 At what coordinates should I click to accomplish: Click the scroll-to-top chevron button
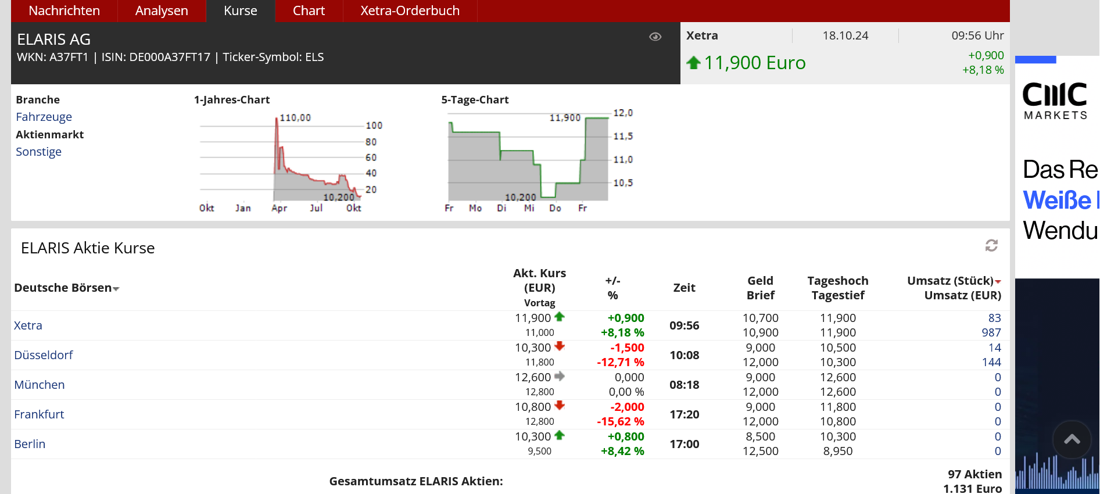(1072, 440)
